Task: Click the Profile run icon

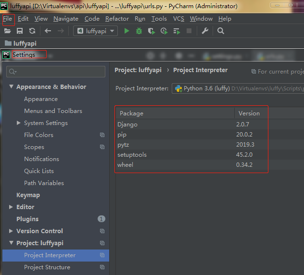Action: [x=164, y=31]
